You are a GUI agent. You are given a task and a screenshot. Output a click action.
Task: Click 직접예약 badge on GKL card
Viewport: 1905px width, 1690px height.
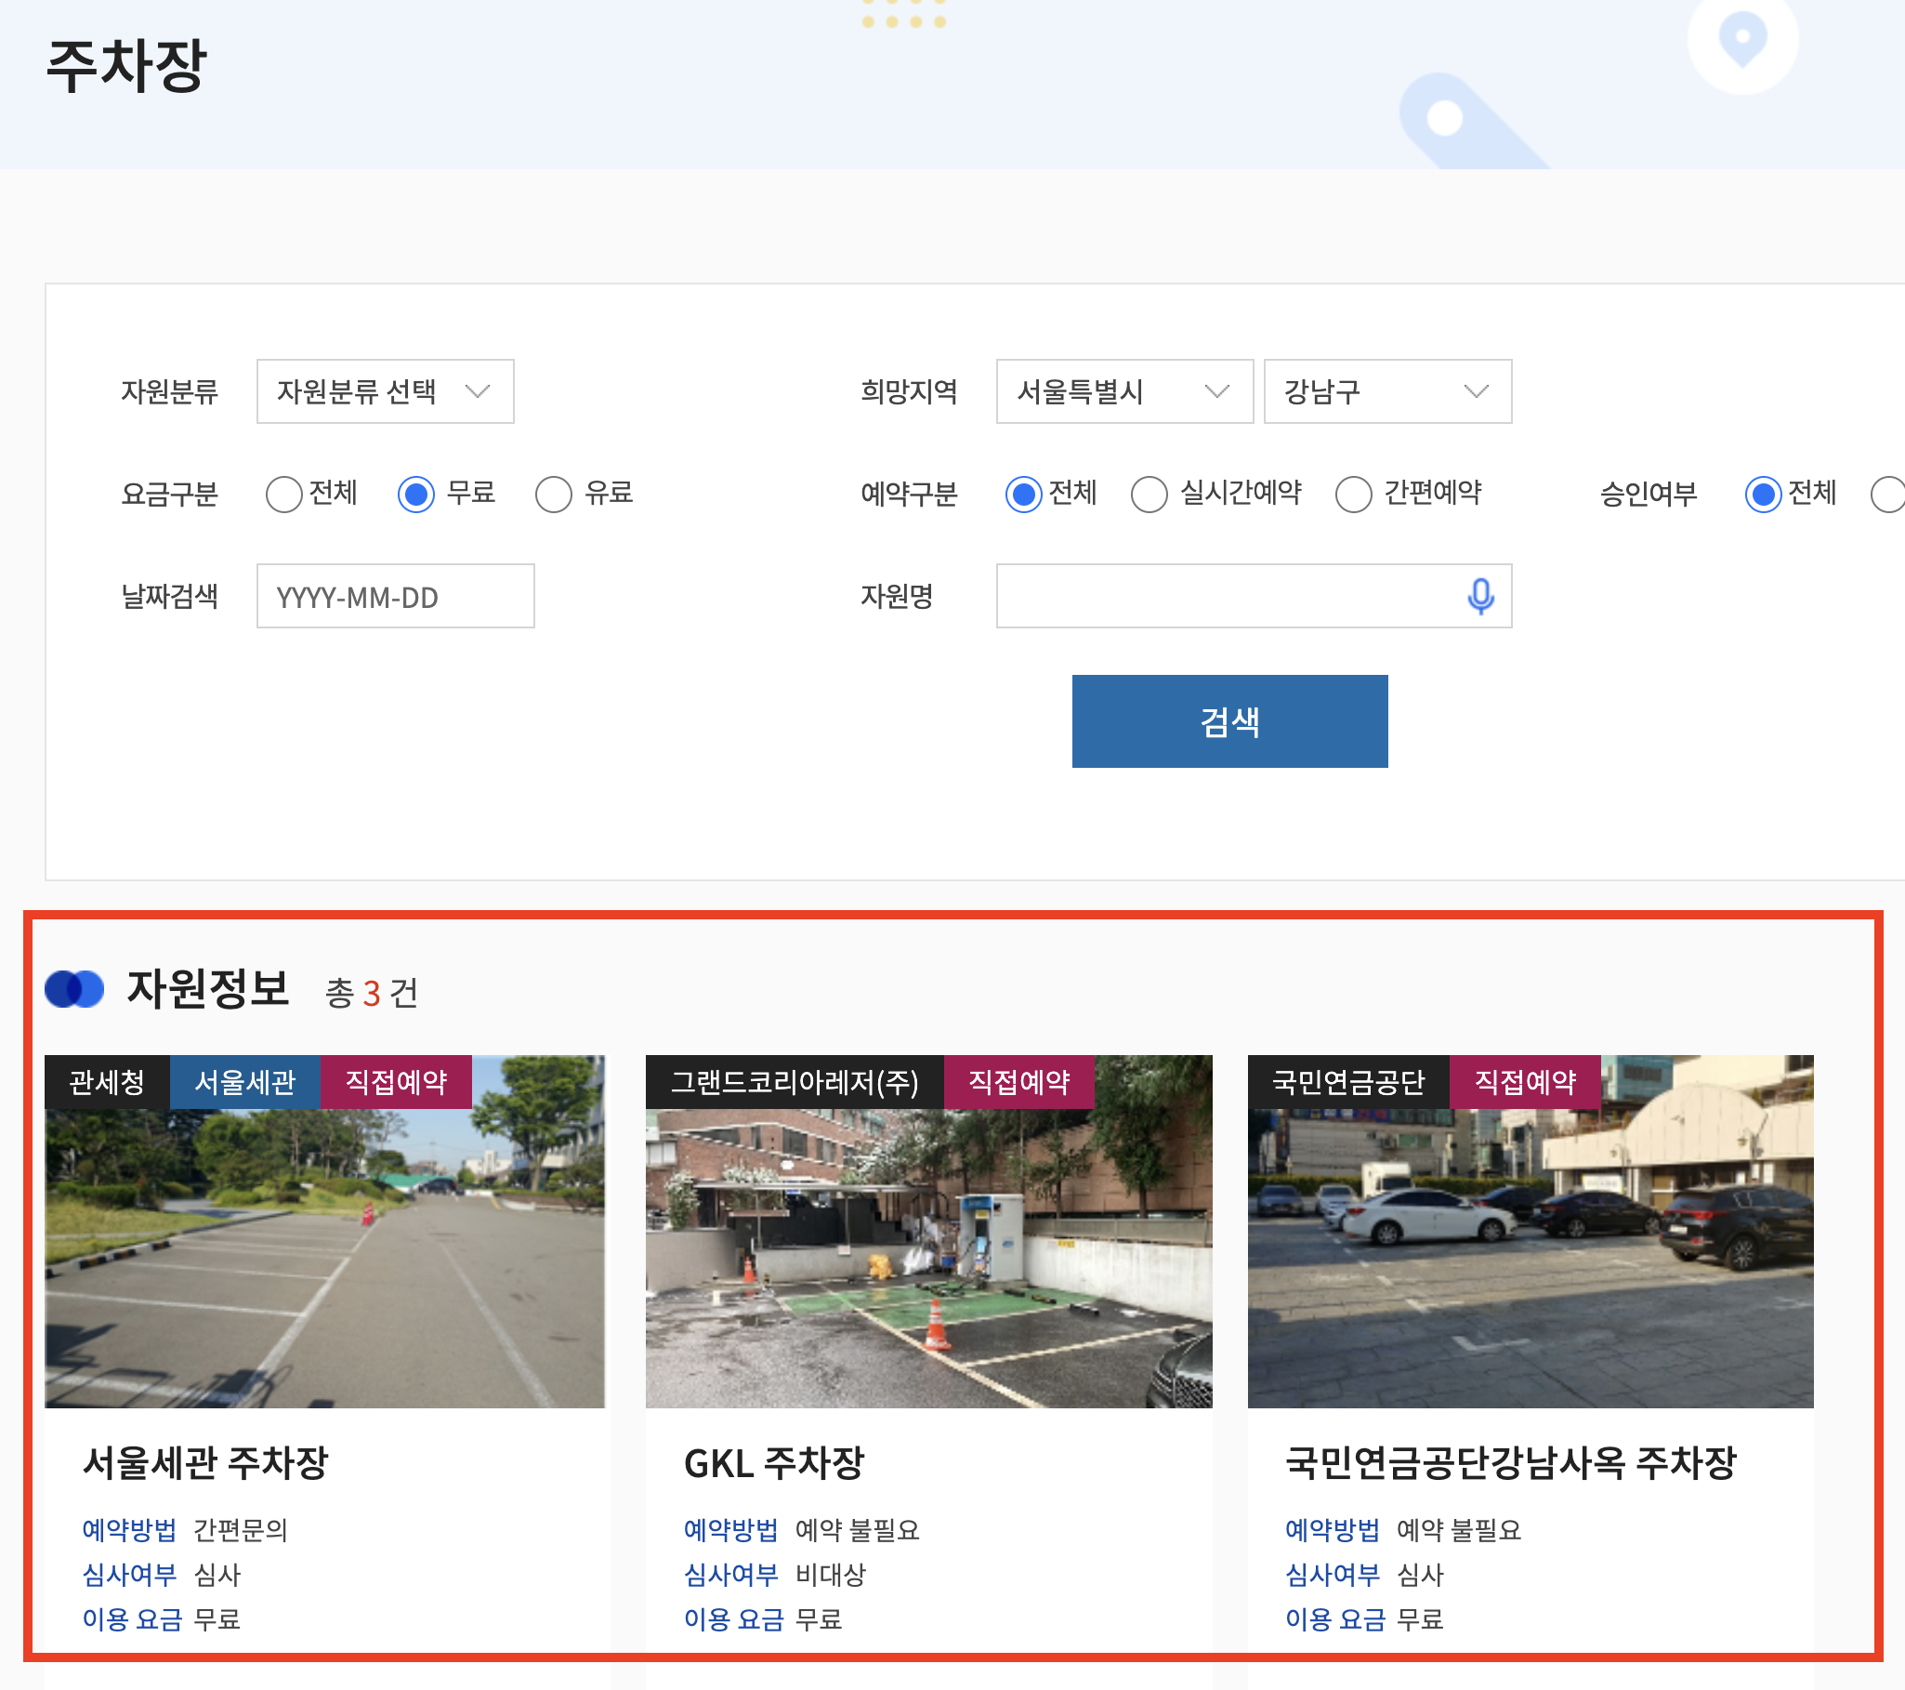pyautogui.click(x=1018, y=1081)
